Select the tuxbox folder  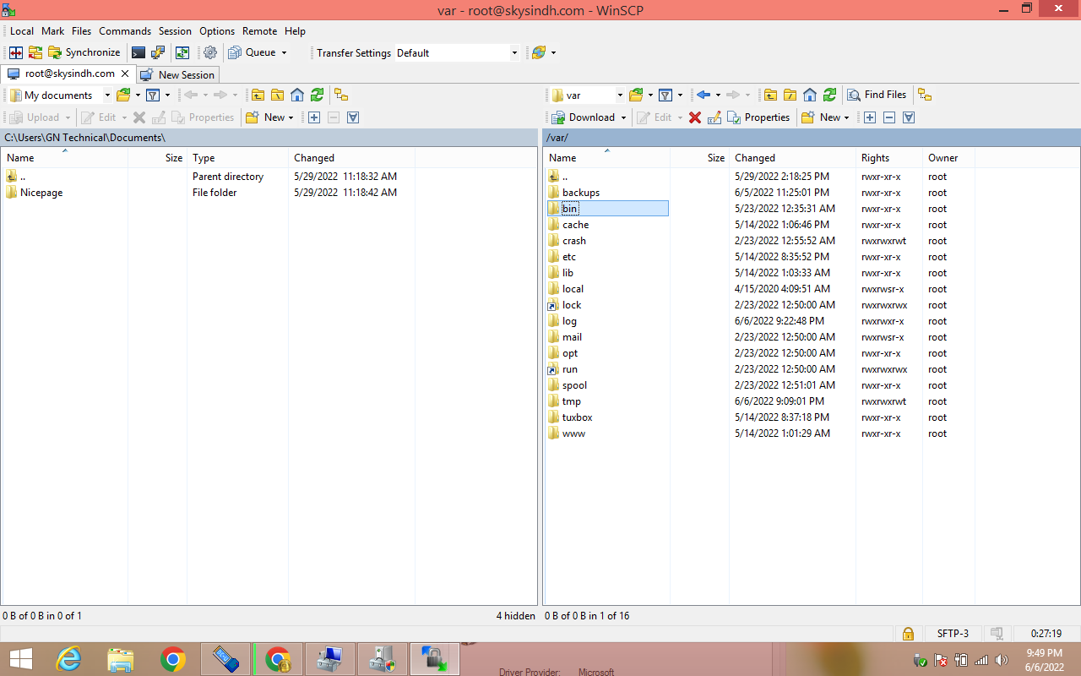coord(578,417)
